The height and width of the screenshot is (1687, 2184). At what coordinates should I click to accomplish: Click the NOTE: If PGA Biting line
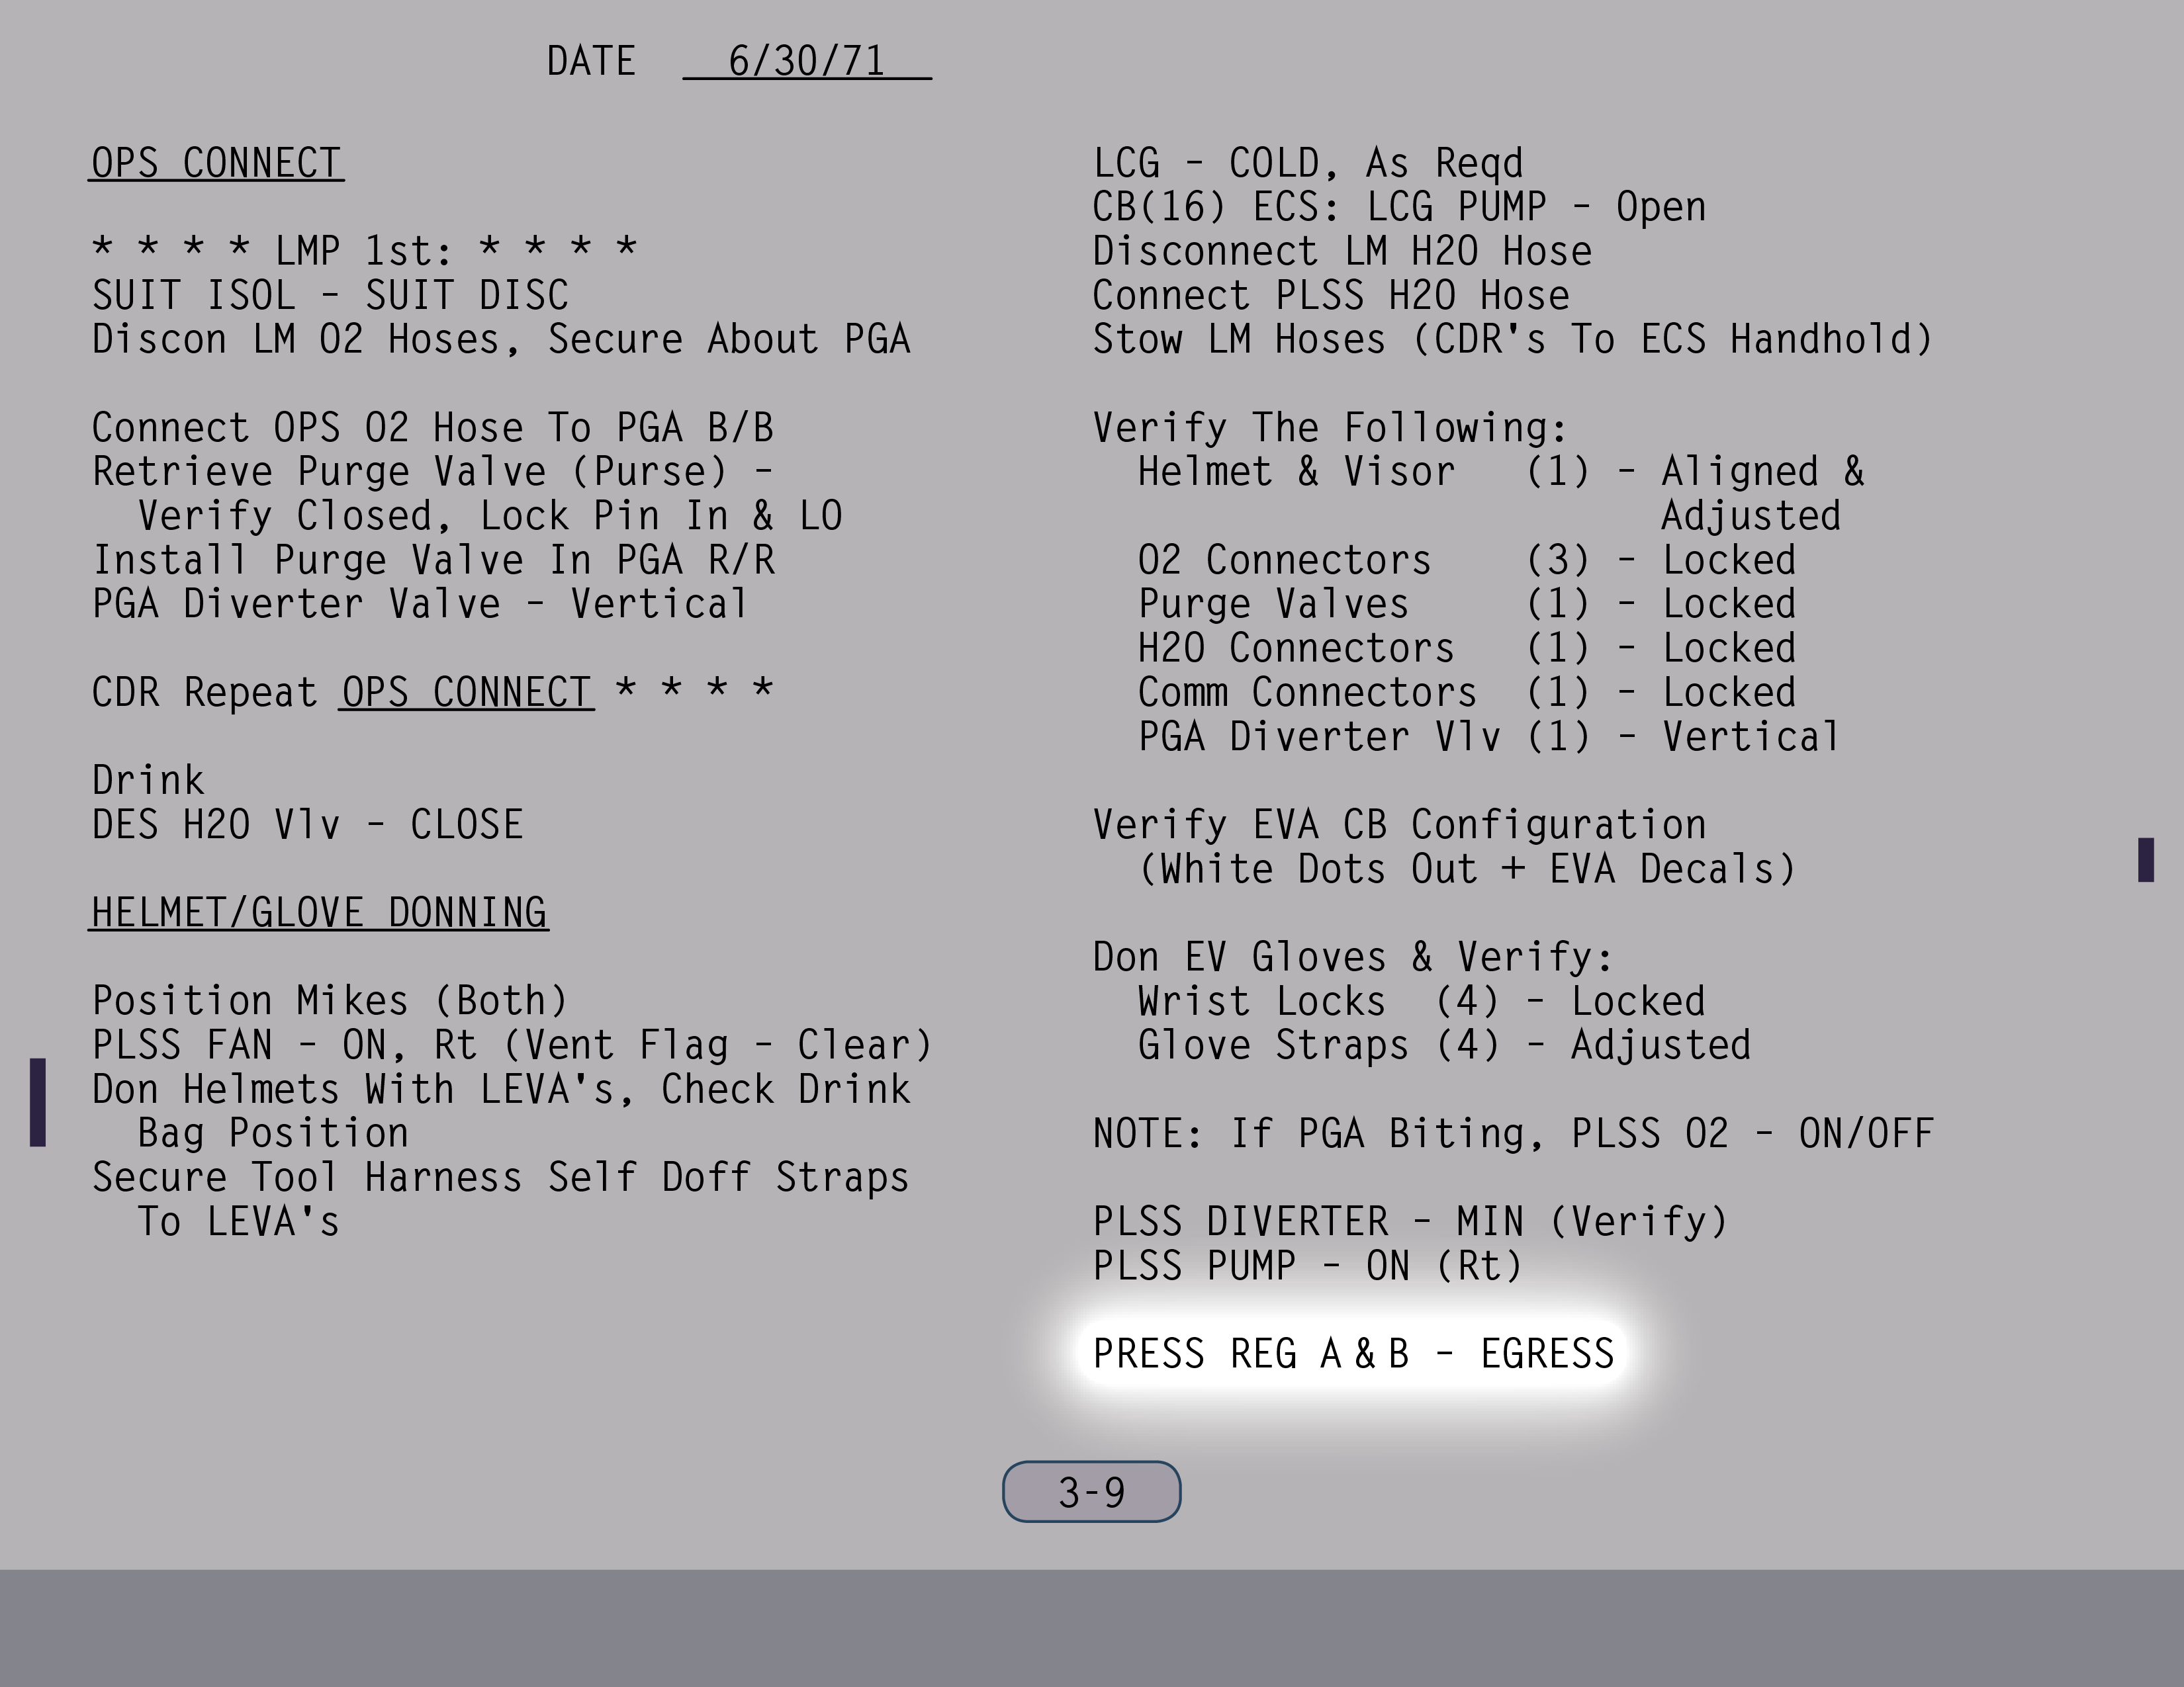coord(1512,1133)
